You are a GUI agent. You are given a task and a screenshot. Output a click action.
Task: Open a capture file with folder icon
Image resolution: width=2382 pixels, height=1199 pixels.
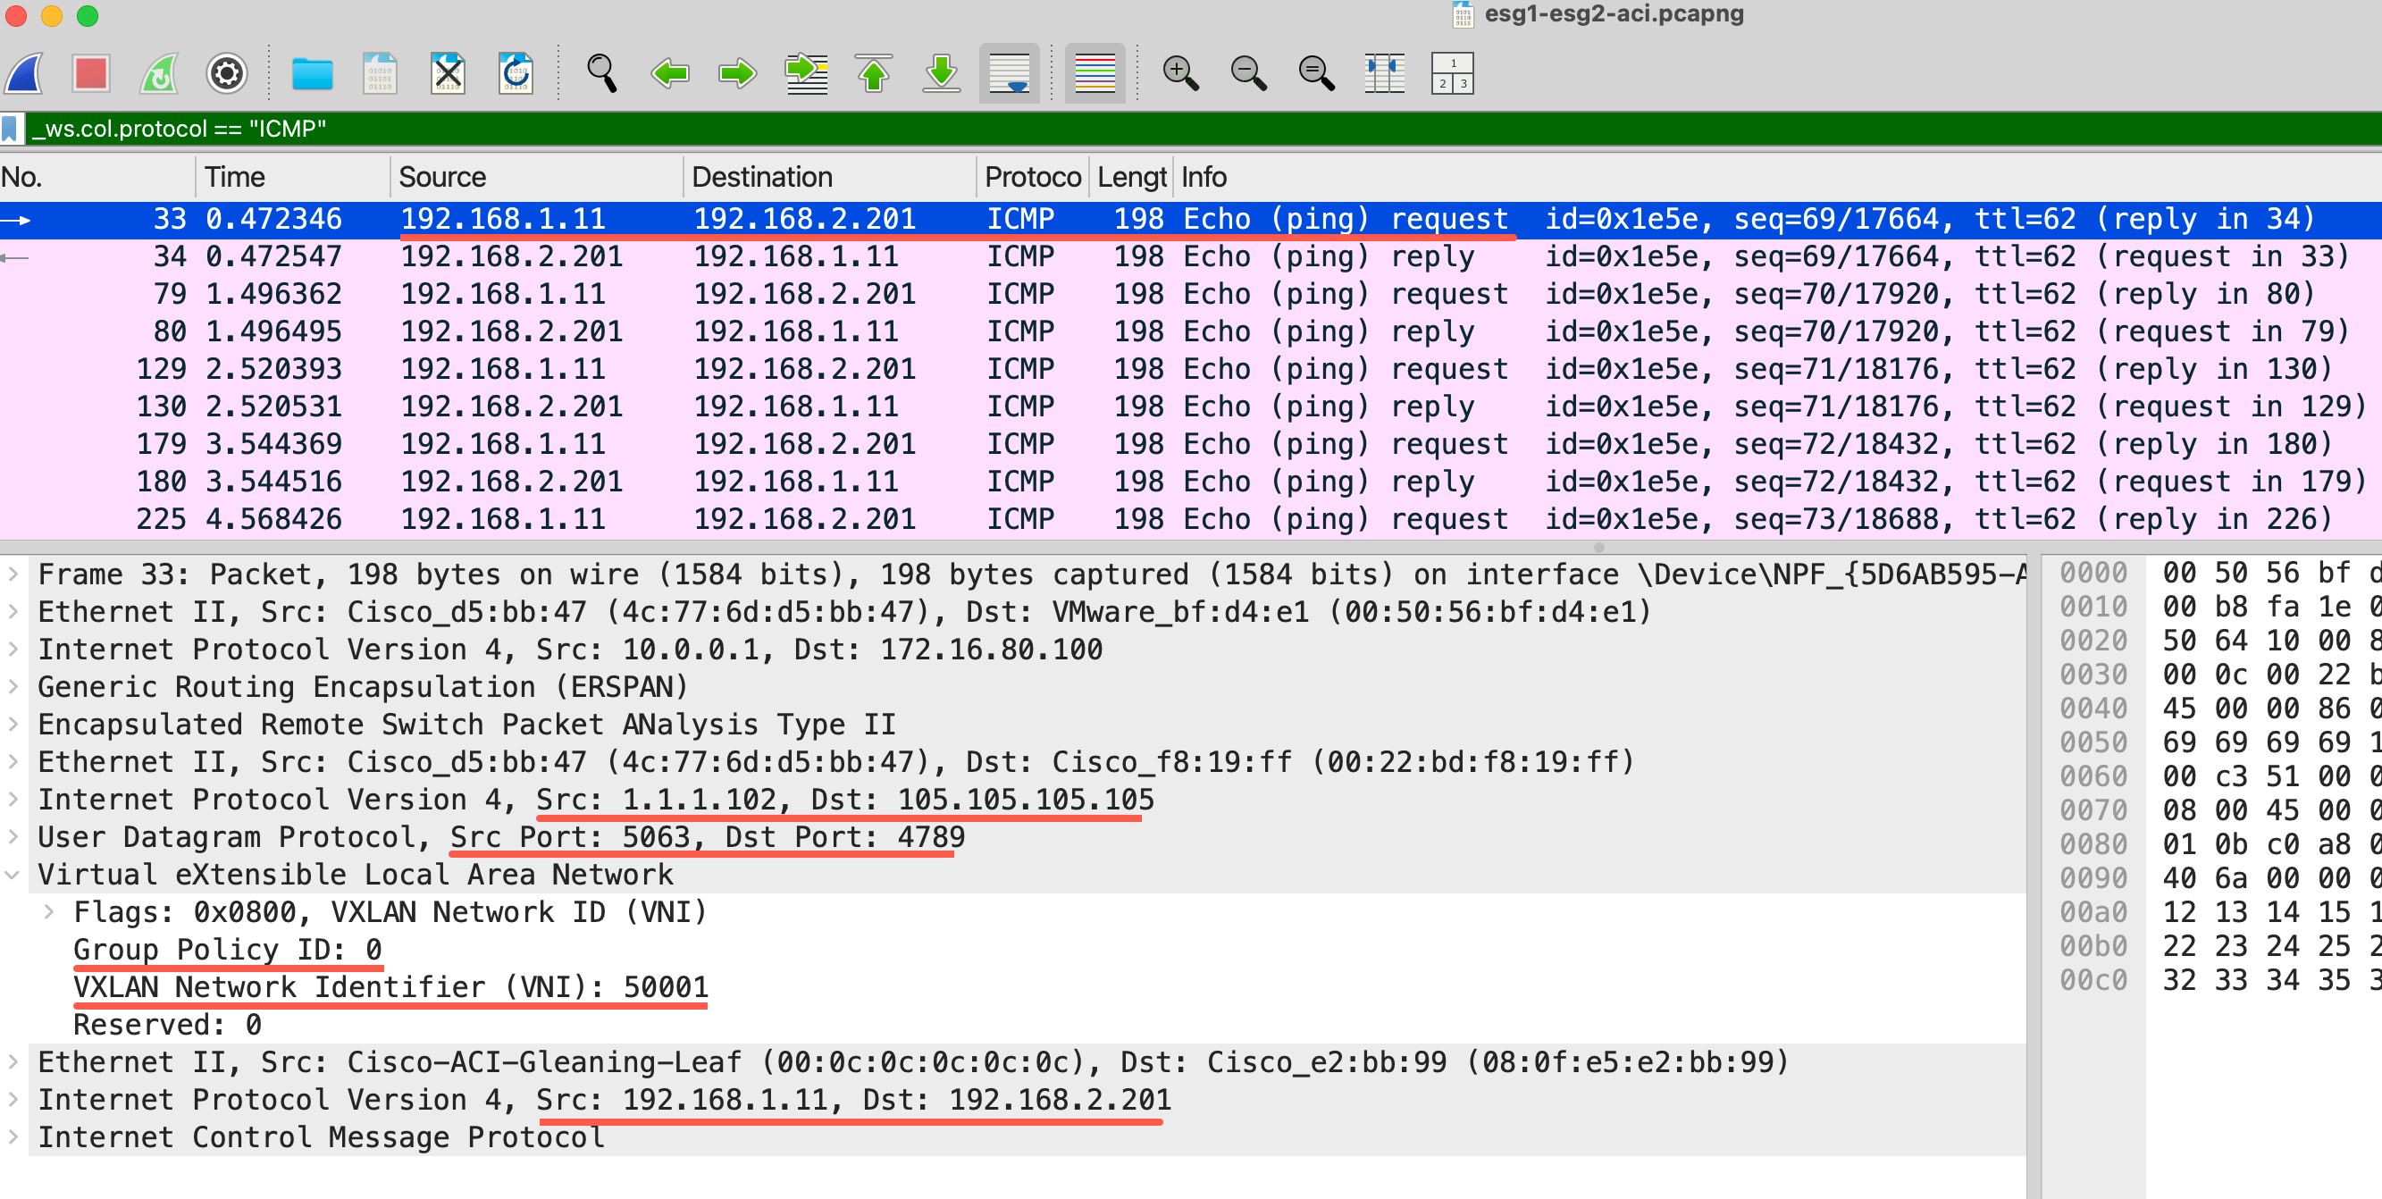[x=313, y=73]
